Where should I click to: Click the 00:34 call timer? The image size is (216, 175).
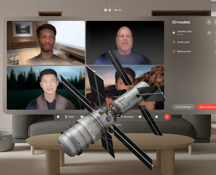[118, 10]
